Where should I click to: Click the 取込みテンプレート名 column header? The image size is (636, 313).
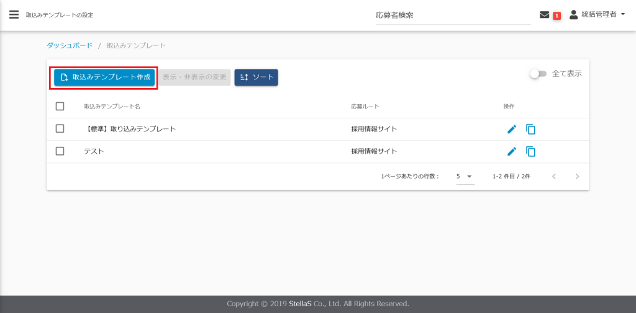pyautogui.click(x=112, y=107)
